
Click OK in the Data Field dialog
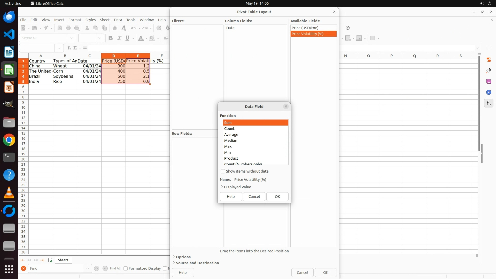[x=277, y=197]
